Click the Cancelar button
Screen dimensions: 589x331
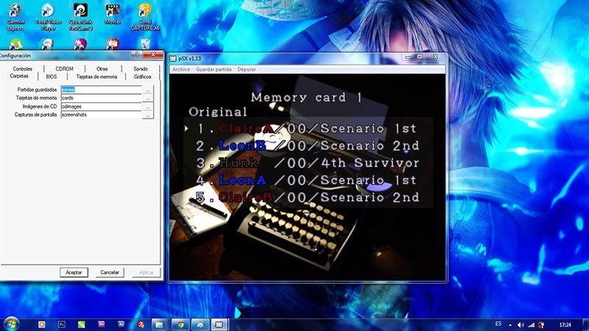pos(109,272)
